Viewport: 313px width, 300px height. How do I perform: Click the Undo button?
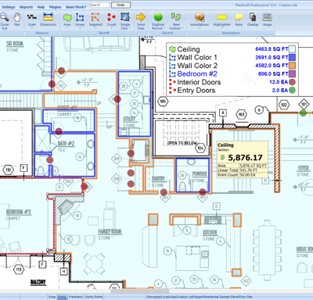click(x=121, y=5)
